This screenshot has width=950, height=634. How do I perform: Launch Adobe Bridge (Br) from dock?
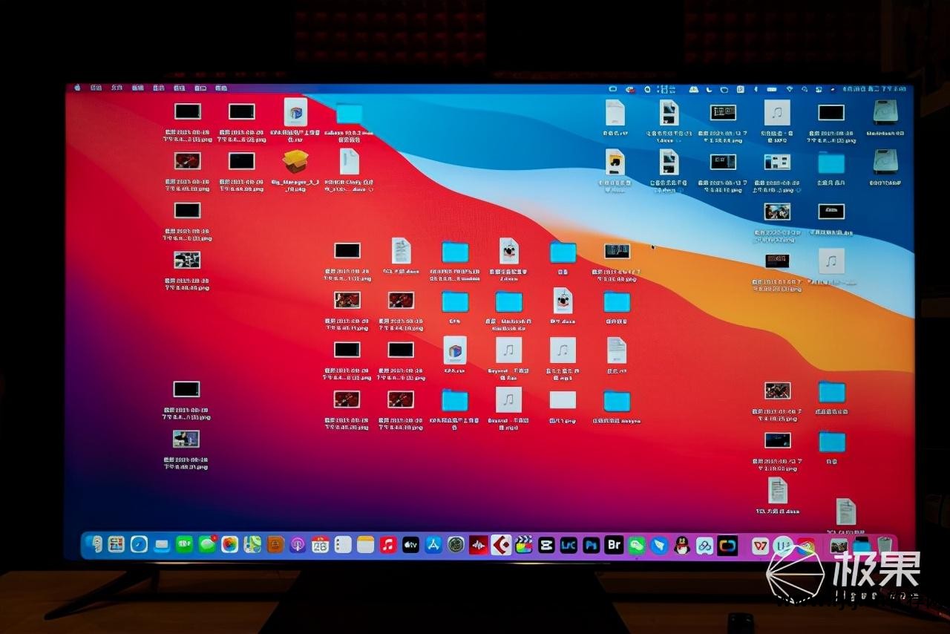[614, 544]
